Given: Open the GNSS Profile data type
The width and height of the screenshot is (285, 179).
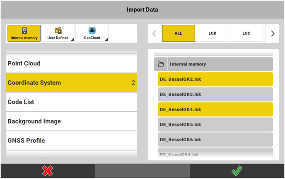Looking at the screenshot, I should coord(71,140).
